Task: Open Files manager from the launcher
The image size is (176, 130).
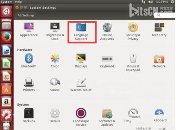Action: 6,24
